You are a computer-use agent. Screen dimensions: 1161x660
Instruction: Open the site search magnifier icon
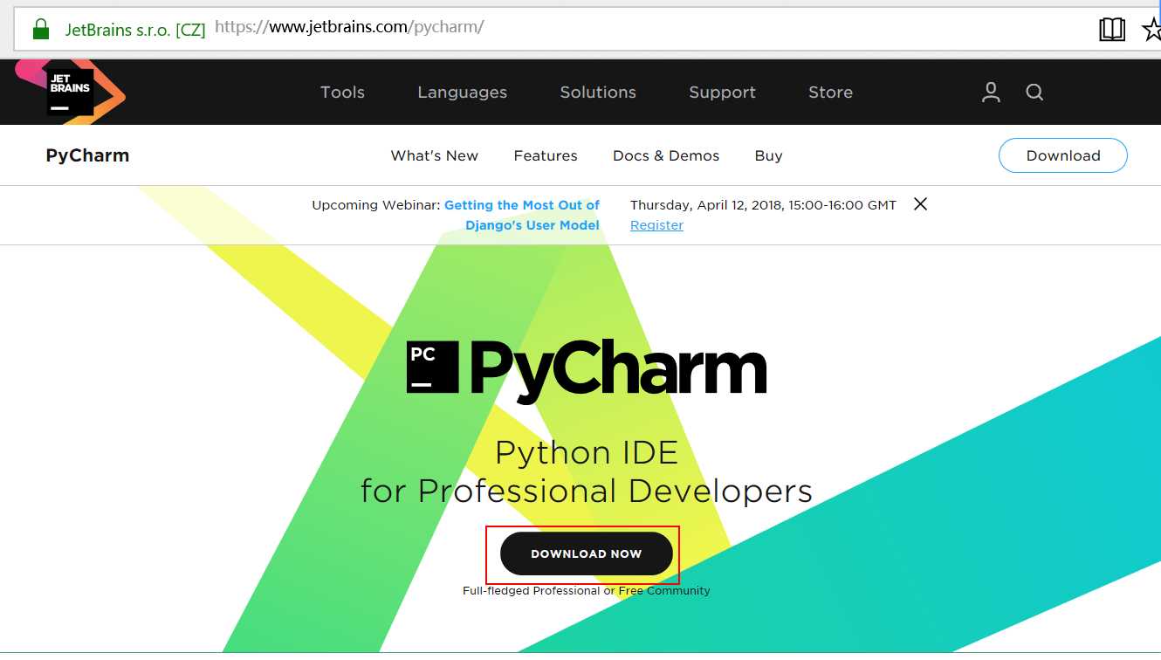coord(1034,93)
